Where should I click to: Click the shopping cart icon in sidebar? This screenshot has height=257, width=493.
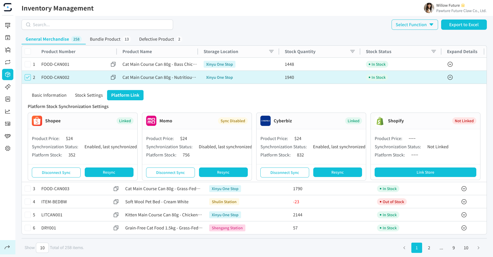coord(8,50)
